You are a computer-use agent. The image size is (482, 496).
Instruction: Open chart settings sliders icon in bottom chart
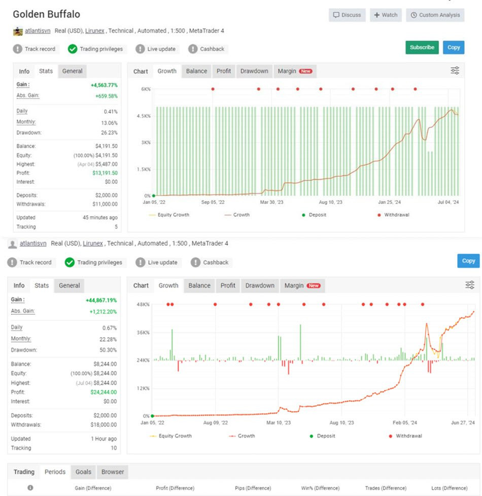click(x=470, y=285)
